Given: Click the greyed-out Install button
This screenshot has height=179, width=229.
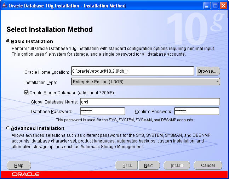Looking at the screenshot, I should coord(177,166).
